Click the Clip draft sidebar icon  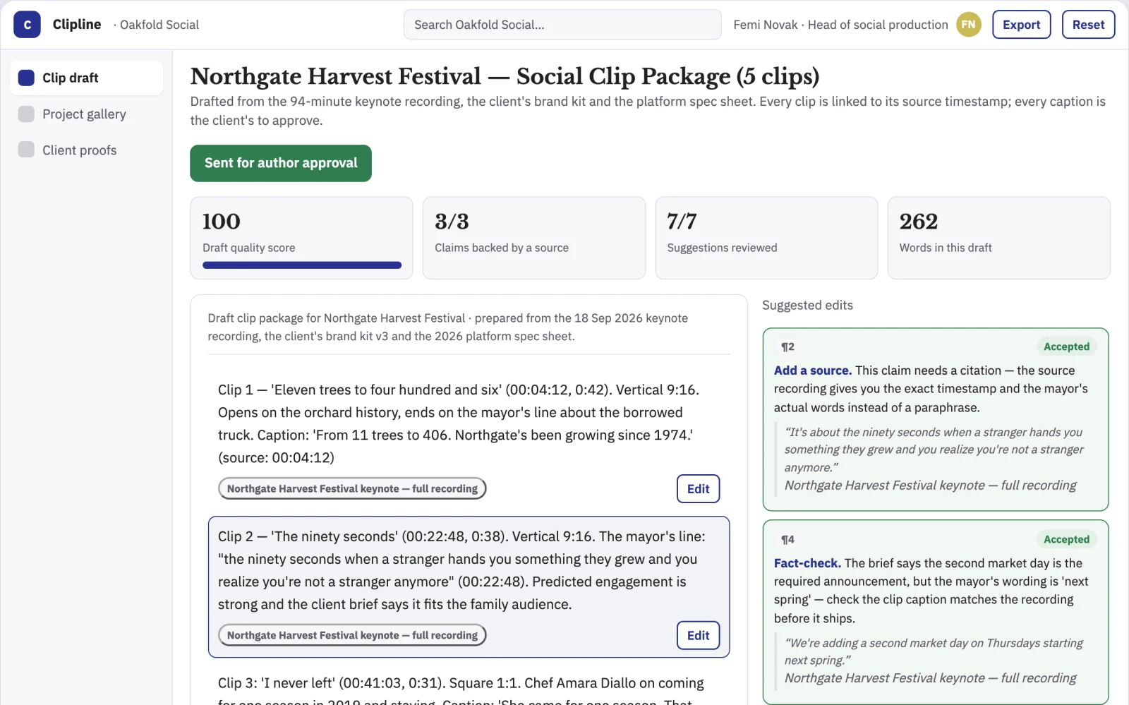pos(26,78)
